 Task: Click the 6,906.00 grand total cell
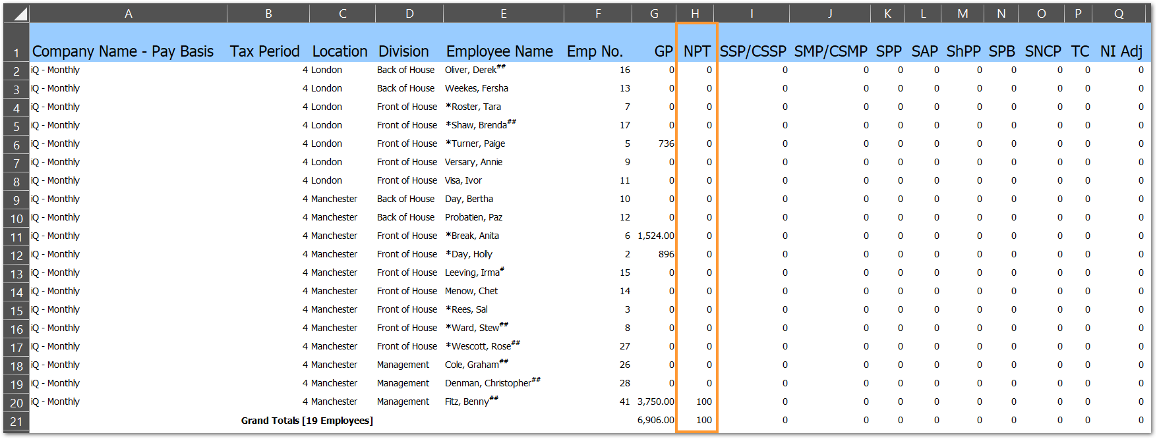[x=655, y=420]
